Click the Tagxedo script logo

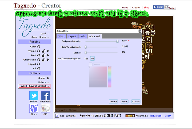coord(35,27)
